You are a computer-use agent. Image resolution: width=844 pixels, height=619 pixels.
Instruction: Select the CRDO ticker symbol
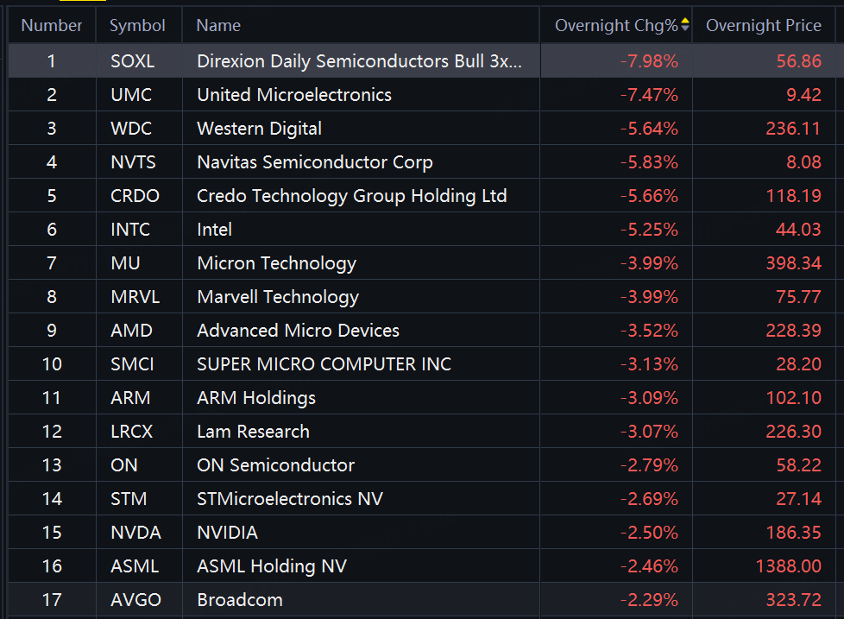135,196
